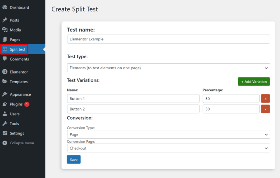Click the Media library icon
Viewport: 280px width, 178px height.
coord(5,30)
